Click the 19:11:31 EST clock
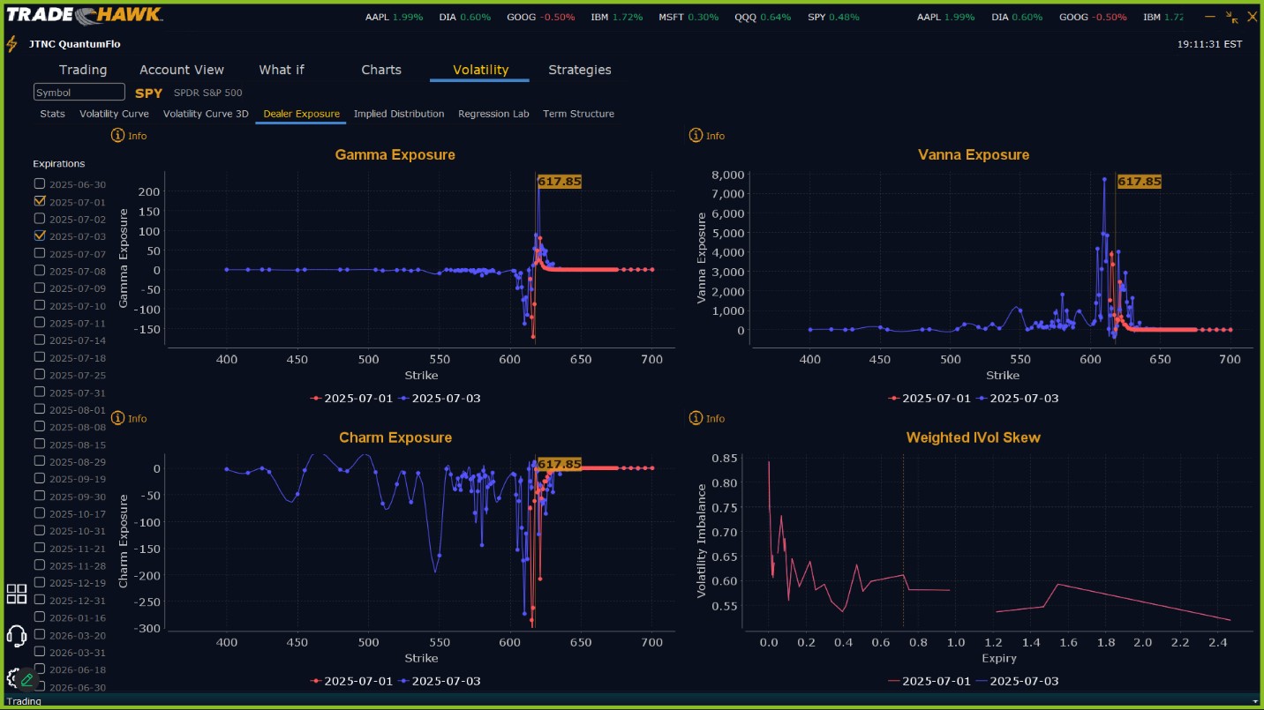 coord(1209,44)
